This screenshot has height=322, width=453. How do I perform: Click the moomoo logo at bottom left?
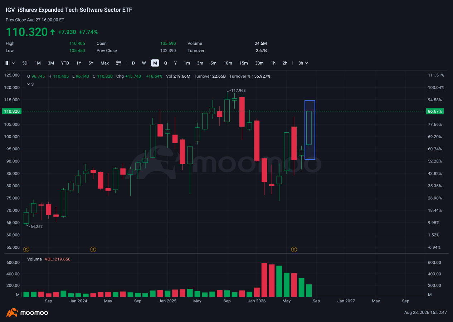pyautogui.click(x=27, y=313)
